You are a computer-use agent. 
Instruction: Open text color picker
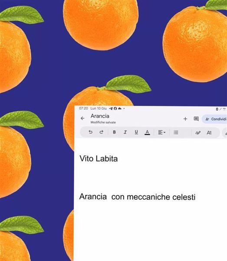[147, 132]
